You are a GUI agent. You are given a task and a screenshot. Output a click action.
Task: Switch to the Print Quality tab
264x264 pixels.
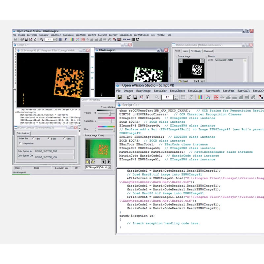(x=196, y=51)
